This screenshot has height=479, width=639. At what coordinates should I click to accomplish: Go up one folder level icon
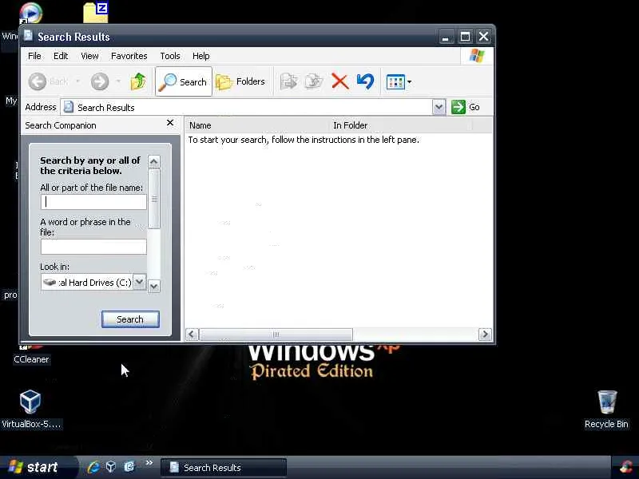(x=138, y=81)
